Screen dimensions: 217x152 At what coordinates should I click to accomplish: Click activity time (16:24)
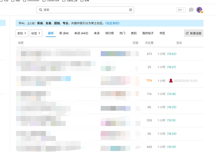pos(172,134)
